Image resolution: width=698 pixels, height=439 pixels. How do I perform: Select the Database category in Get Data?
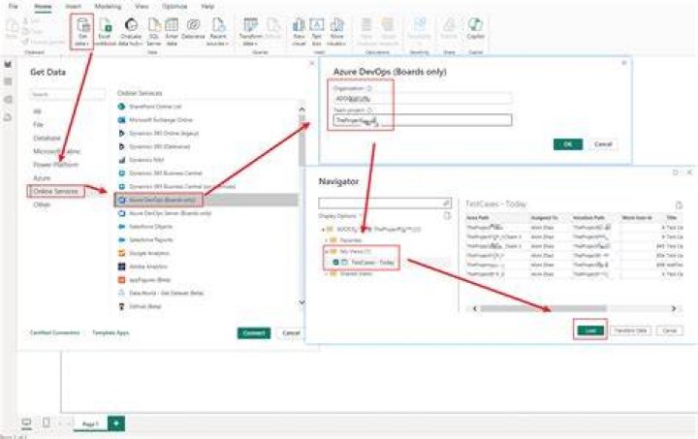pos(47,138)
